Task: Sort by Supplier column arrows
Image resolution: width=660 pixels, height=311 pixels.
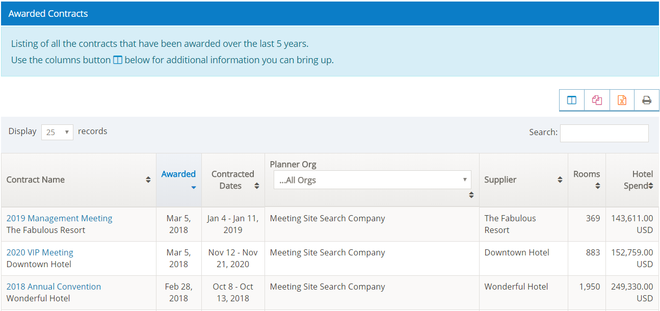Action: click(560, 180)
